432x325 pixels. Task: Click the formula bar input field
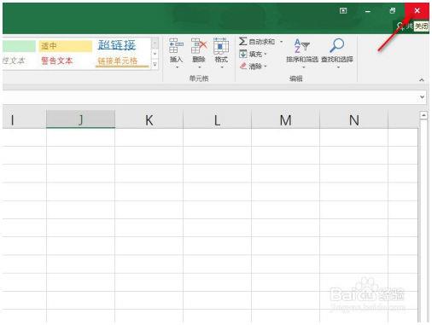(210, 97)
